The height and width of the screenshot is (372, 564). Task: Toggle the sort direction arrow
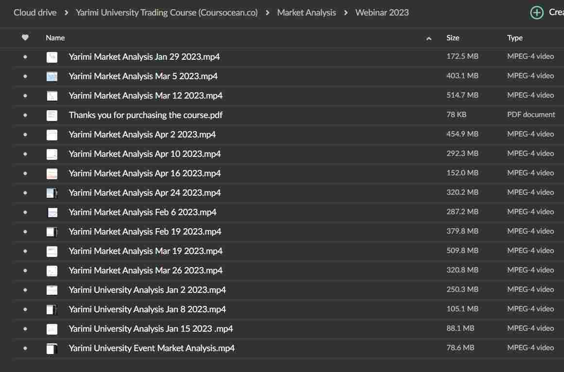(x=429, y=38)
